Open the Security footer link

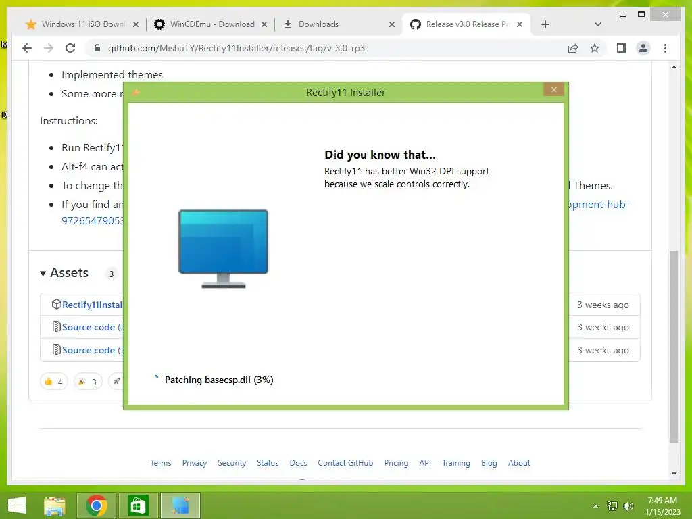click(x=232, y=462)
